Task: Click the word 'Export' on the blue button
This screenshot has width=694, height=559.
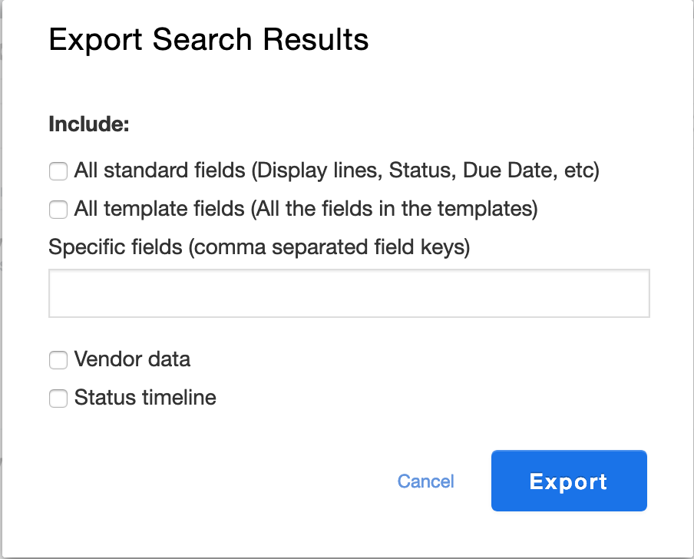Action: 568,481
